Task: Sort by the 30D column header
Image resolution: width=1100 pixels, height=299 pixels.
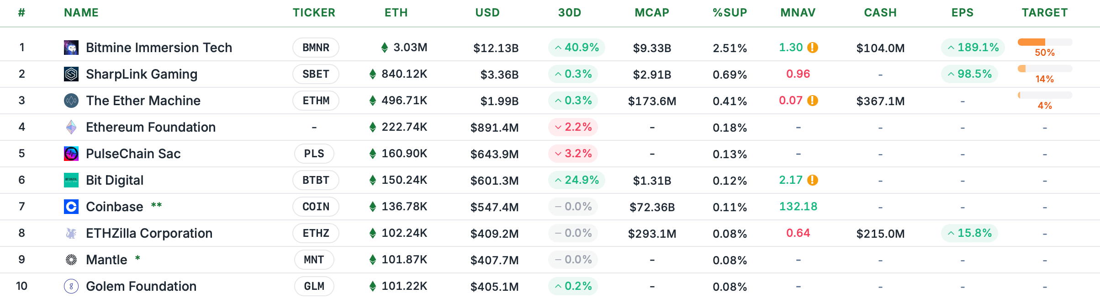Action: 570,13
